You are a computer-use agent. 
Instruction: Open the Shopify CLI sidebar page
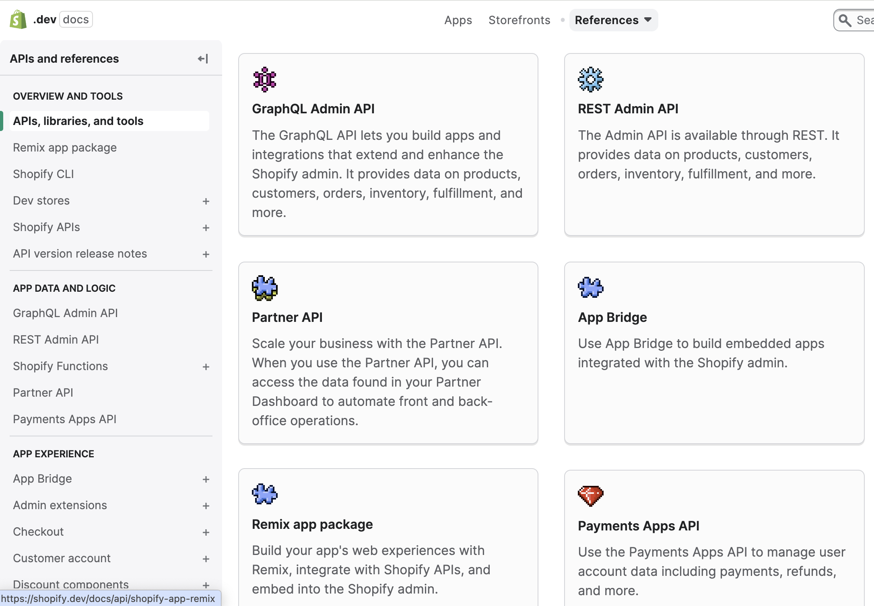[43, 174]
